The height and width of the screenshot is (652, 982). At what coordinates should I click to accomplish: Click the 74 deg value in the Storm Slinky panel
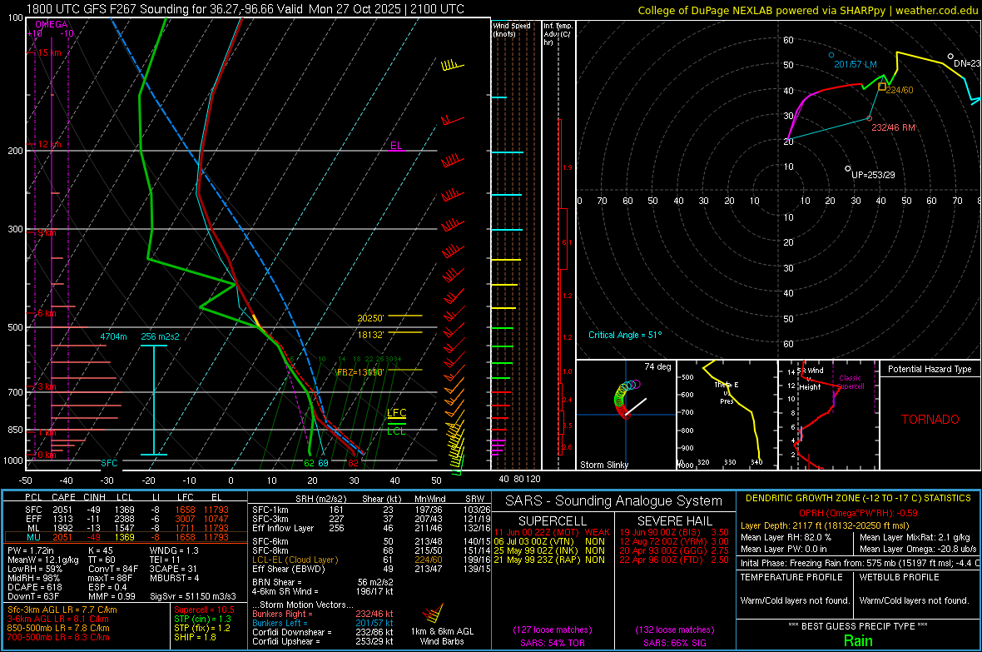click(x=657, y=366)
